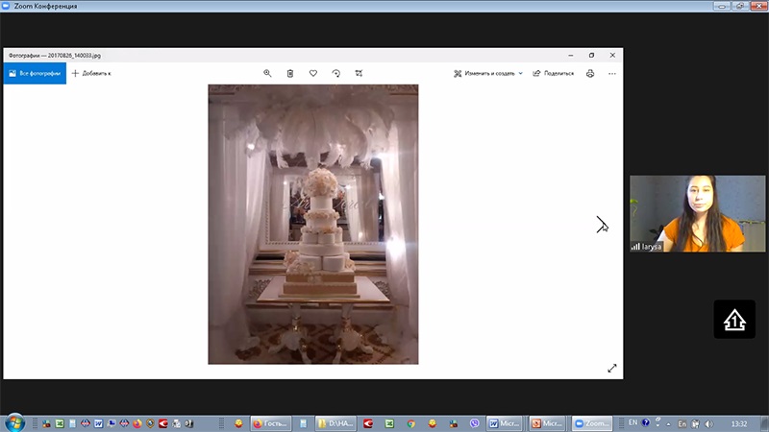Open the Firefox 'Гость' taskbar window
The height and width of the screenshot is (432, 769).
pyautogui.click(x=270, y=422)
